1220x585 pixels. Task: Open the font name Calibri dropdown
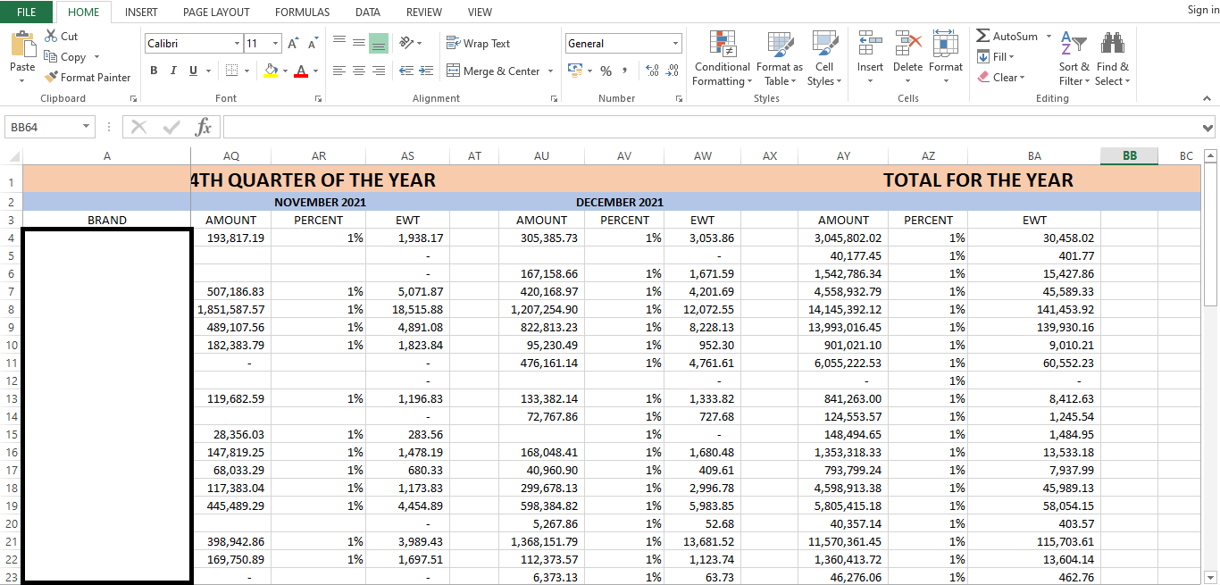(x=237, y=43)
